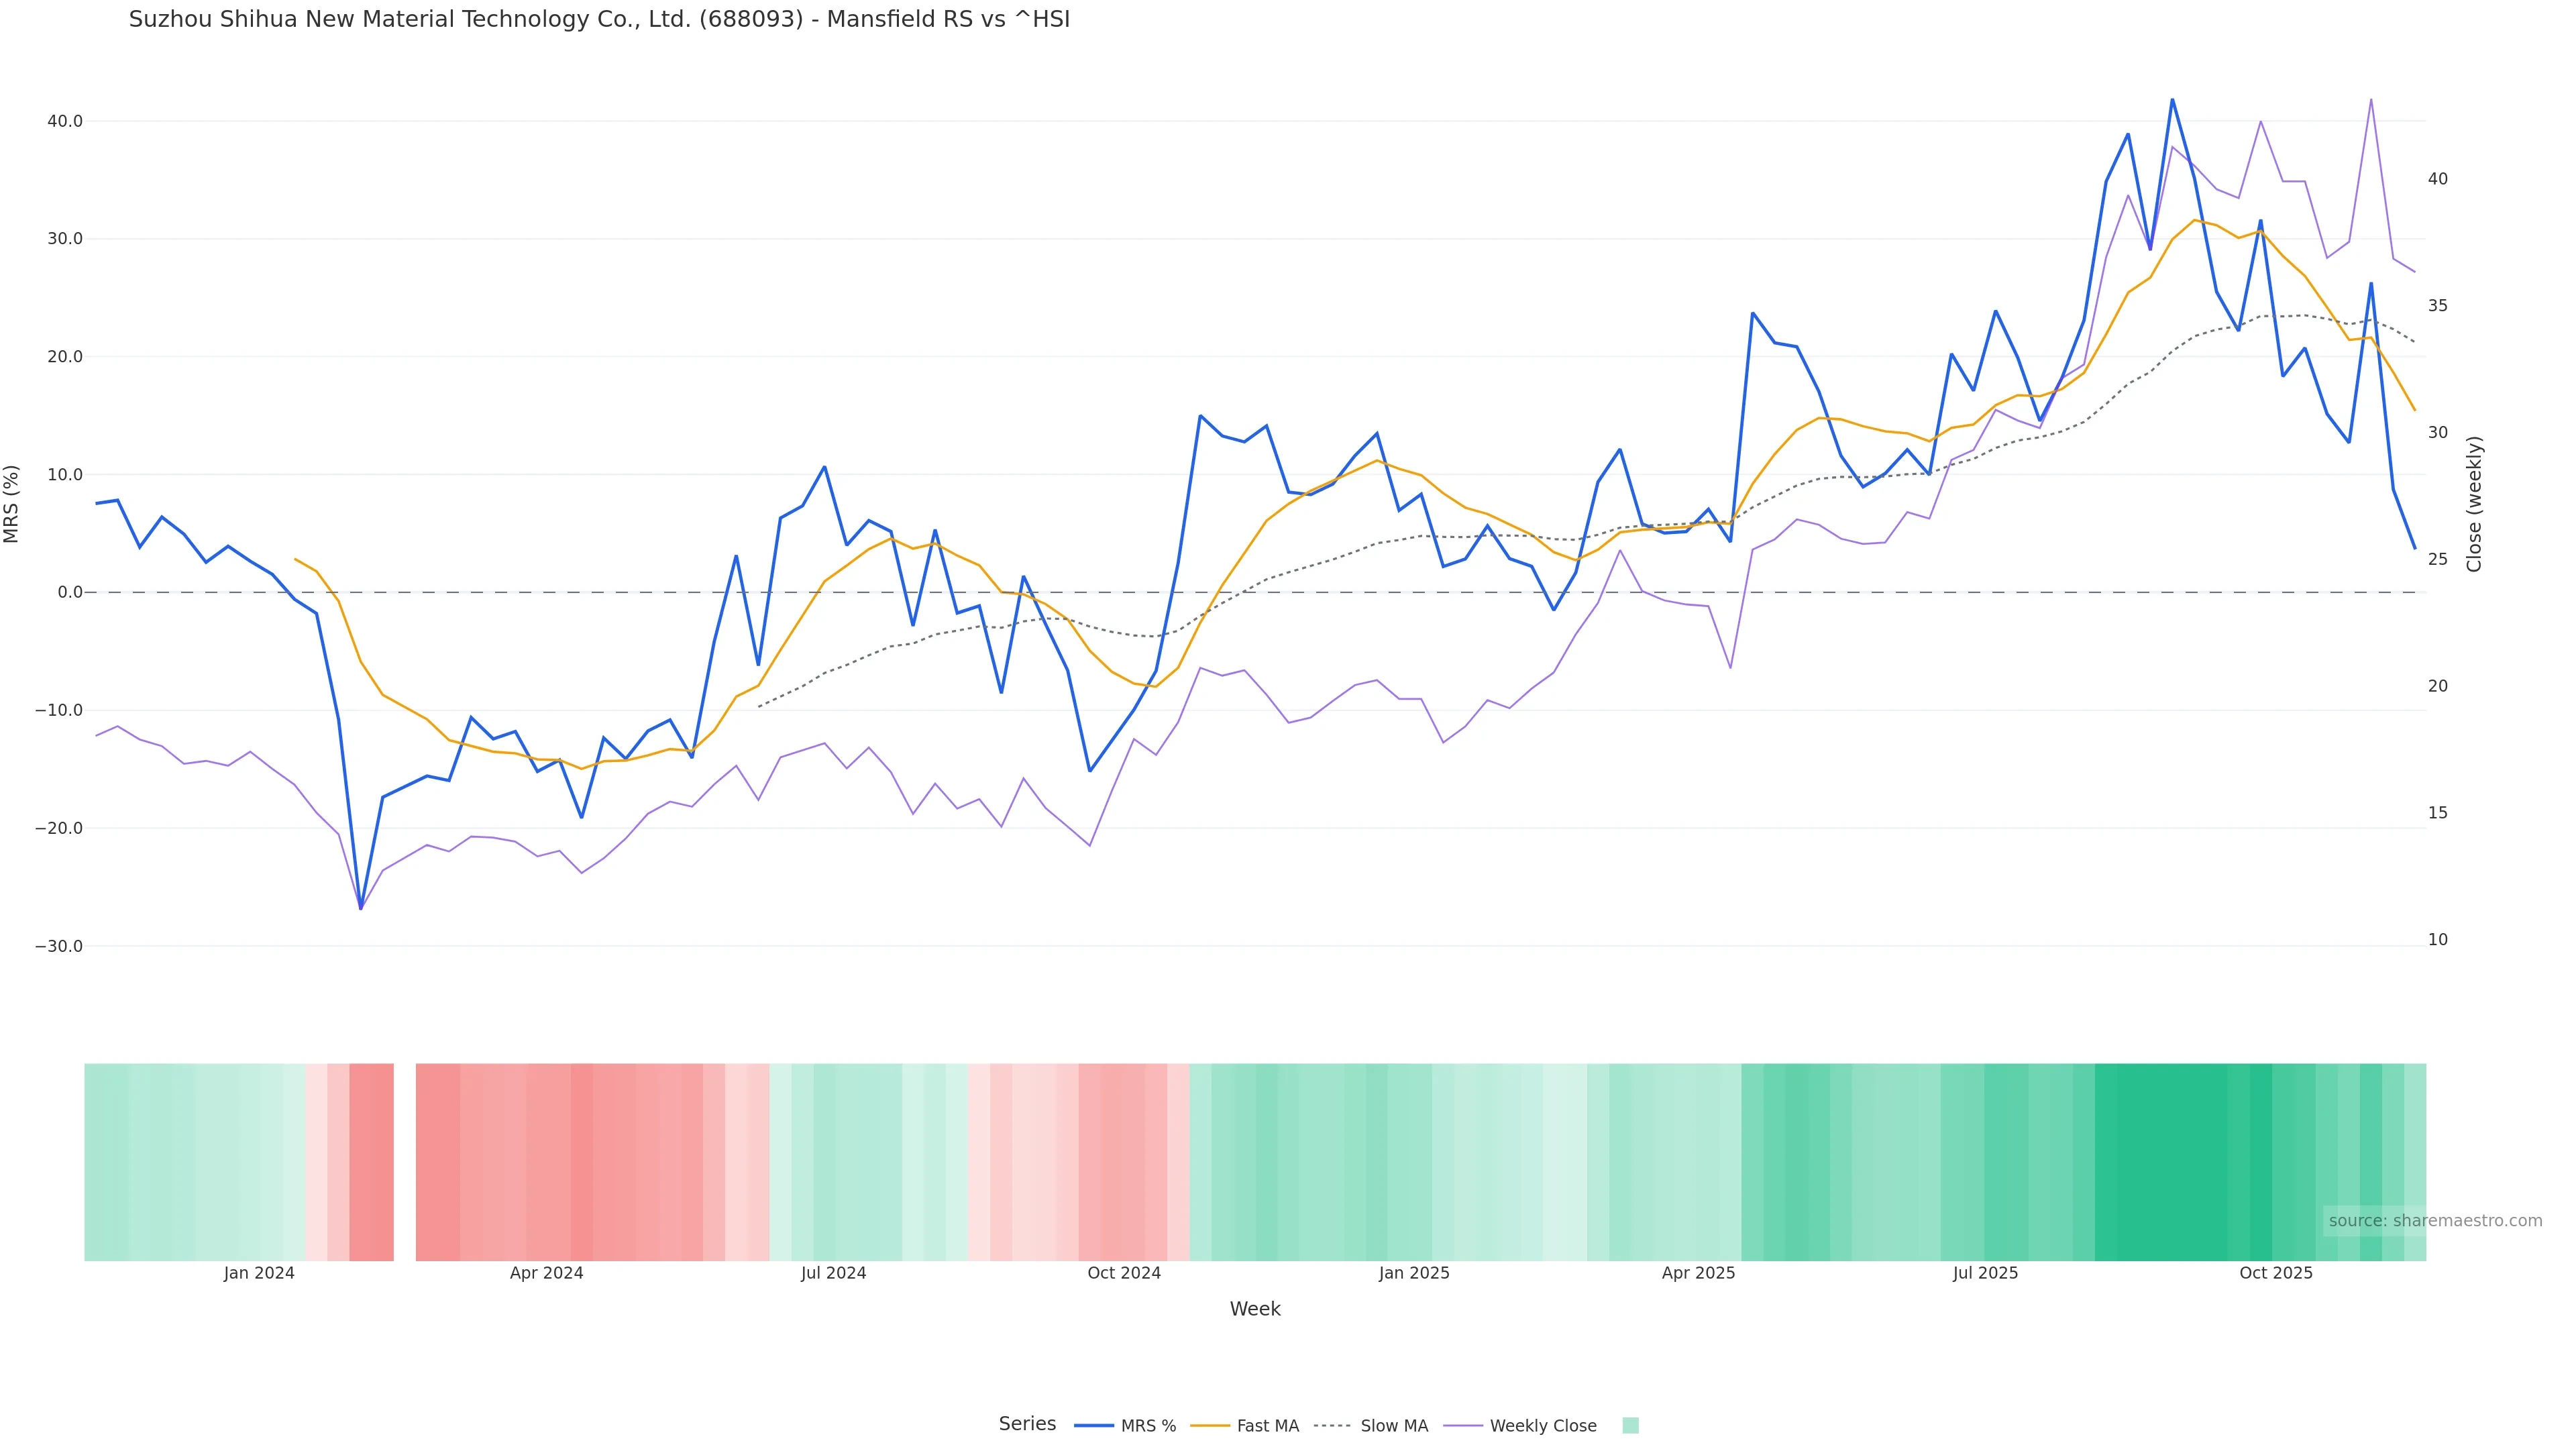The image size is (2576, 1449).
Task: Click the 'Series' legend heading
Action: [x=1027, y=1424]
